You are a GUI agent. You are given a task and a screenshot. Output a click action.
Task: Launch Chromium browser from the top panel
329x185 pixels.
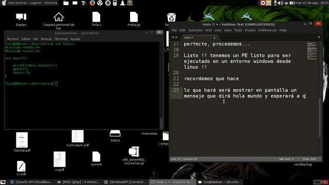(x=100, y=3)
